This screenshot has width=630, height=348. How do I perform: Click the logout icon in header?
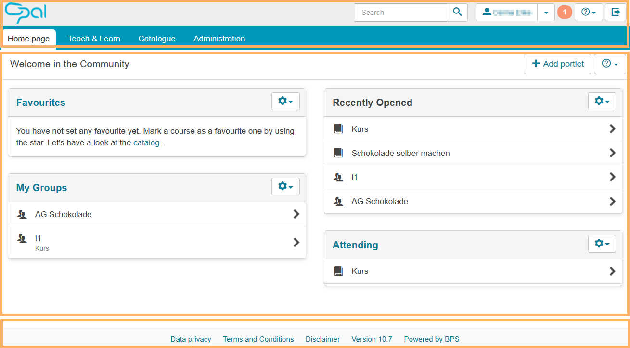616,13
